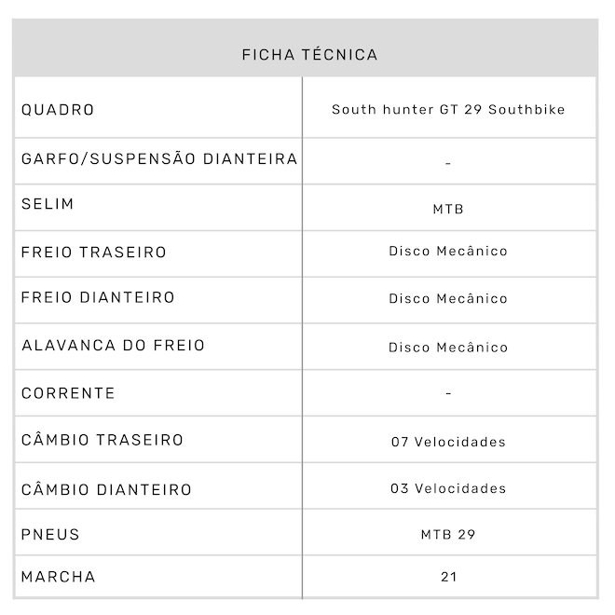The image size is (615, 615).
Task: Select the CÂMBIO DIANTEIRO label
Action: [106, 490]
